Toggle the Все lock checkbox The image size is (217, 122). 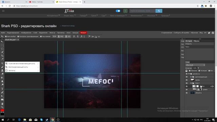(209, 71)
